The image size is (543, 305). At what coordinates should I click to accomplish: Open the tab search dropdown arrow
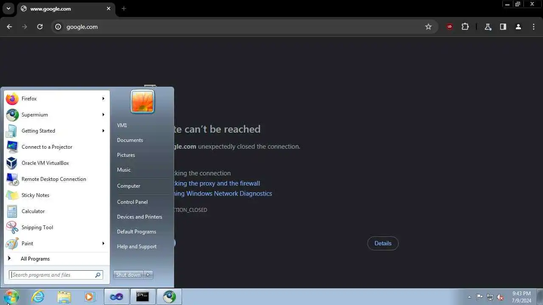click(8, 8)
